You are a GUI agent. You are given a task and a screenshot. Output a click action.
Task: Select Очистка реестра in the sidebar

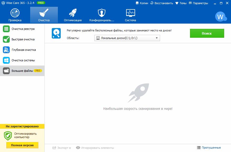coord(22,29)
